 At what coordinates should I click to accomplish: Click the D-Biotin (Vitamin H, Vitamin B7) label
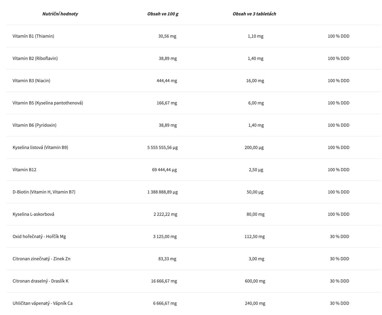coord(44,192)
